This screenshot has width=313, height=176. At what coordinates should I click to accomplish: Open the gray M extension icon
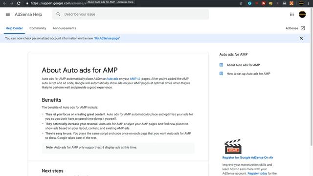click(285, 3)
